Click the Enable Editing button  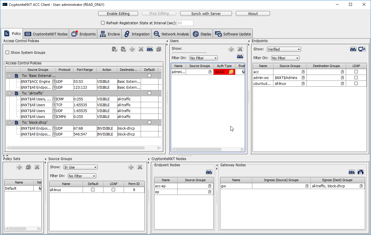[118, 13]
